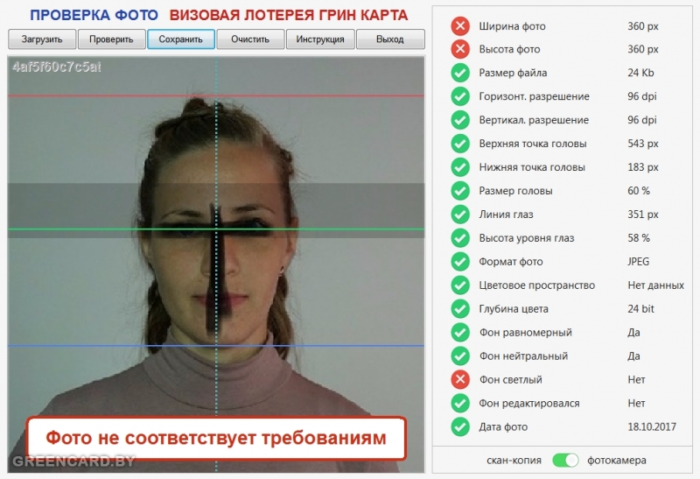Click the JPEG format value

point(638,262)
